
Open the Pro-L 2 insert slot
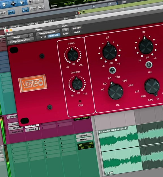pos(33,129)
